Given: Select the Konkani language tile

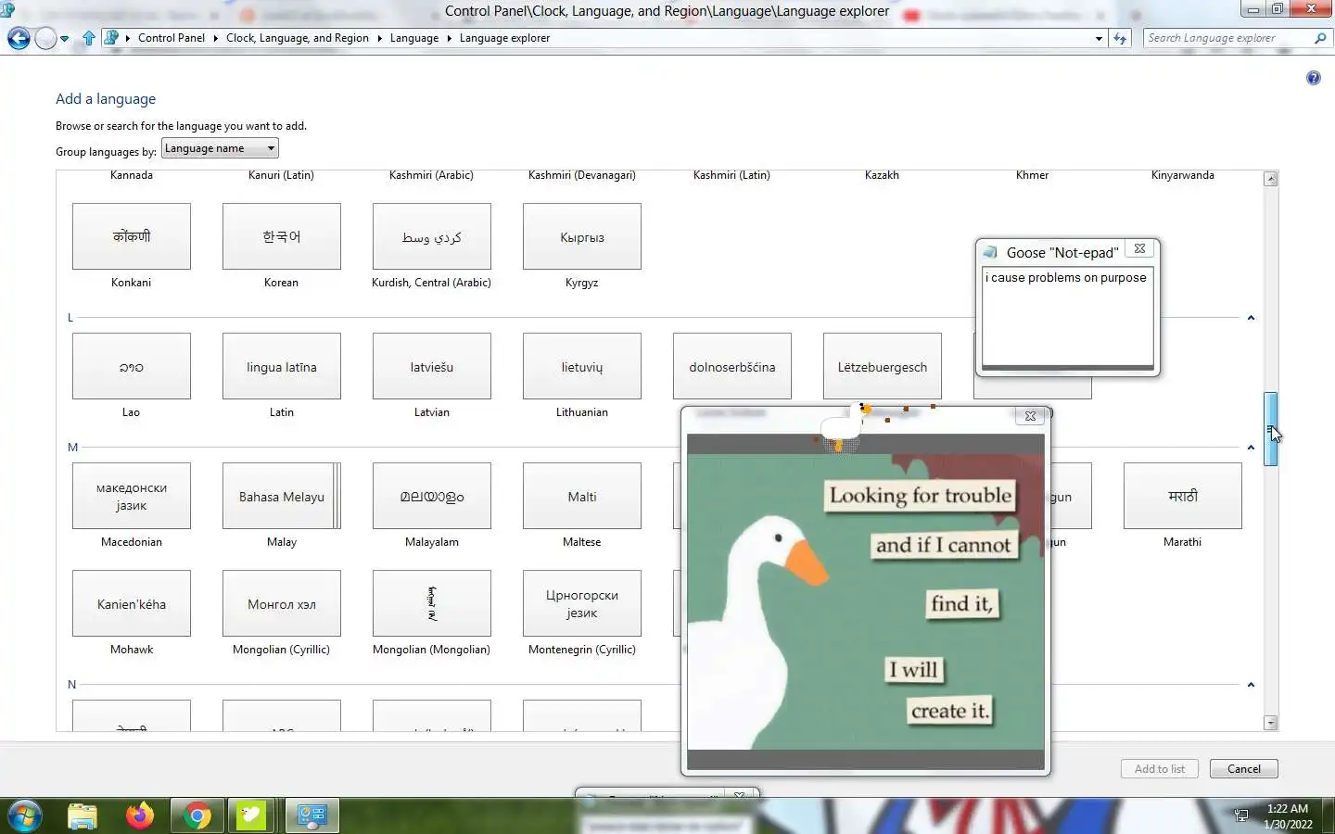Looking at the screenshot, I should tap(132, 236).
